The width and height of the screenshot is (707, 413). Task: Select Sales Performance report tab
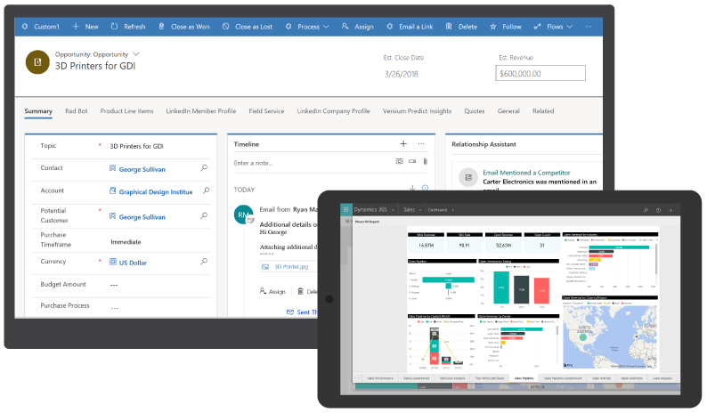click(x=380, y=378)
